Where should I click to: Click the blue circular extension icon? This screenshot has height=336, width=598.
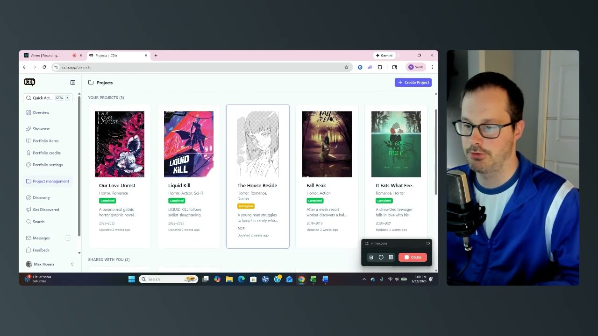point(360,67)
